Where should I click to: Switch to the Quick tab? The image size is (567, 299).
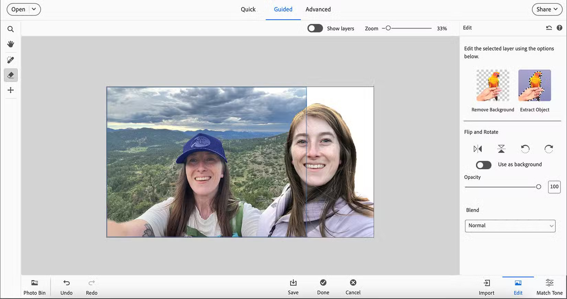[x=248, y=9]
